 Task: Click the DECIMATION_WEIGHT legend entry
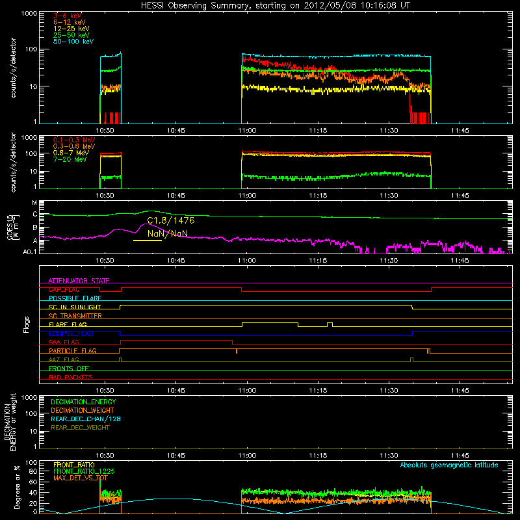point(83,410)
